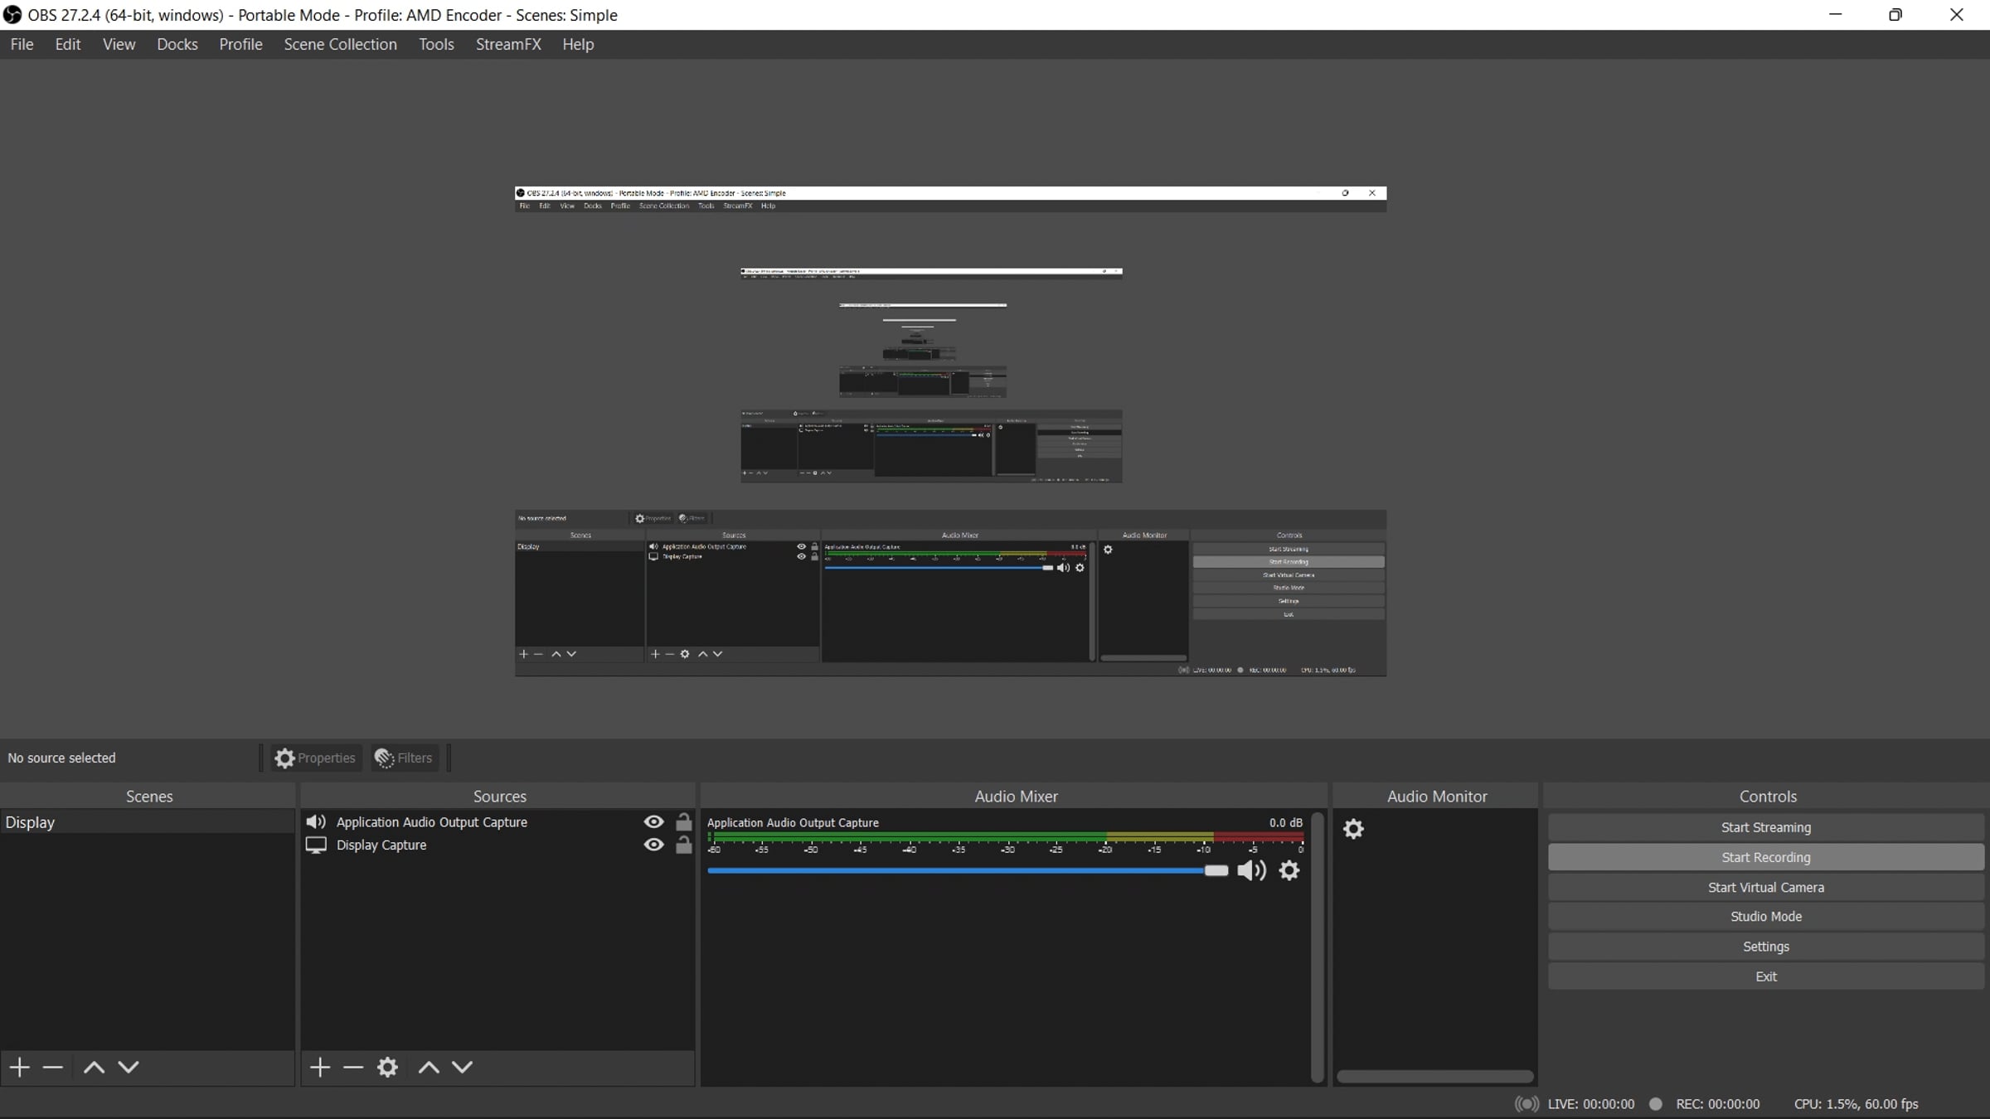1990x1119 pixels.
Task: Restore down the OBS window
Action: [1895, 15]
